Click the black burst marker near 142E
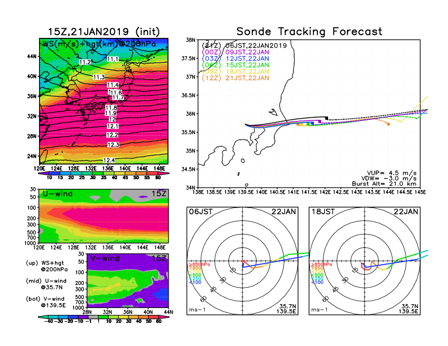Screen dimensions: 448x346 click(326, 118)
